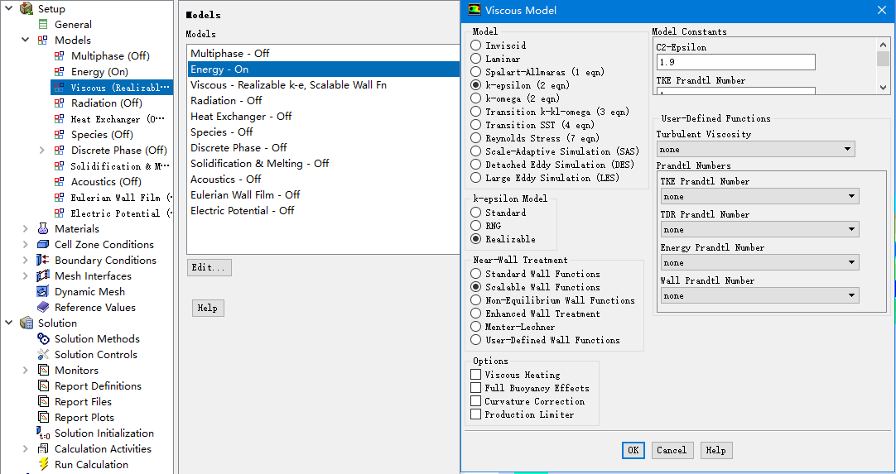The width and height of the screenshot is (896, 474).
Task: Select Radiation - Off in Models list
Action: [226, 101]
